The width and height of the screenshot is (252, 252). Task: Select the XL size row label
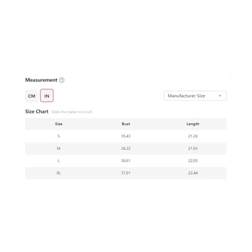click(59, 173)
